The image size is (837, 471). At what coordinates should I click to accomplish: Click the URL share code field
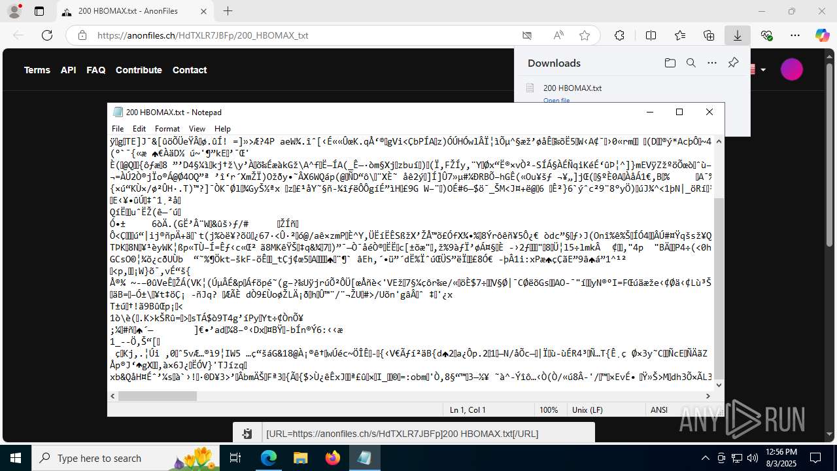click(428, 434)
